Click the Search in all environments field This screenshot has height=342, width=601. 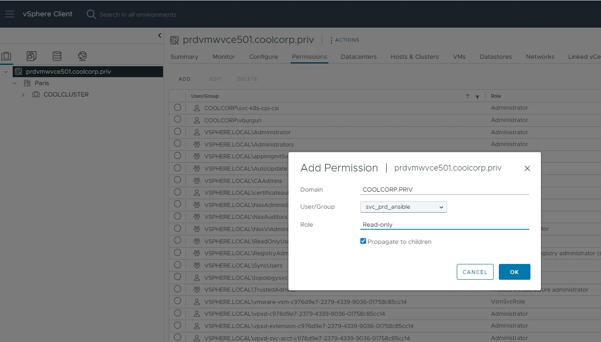click(138, 14)
